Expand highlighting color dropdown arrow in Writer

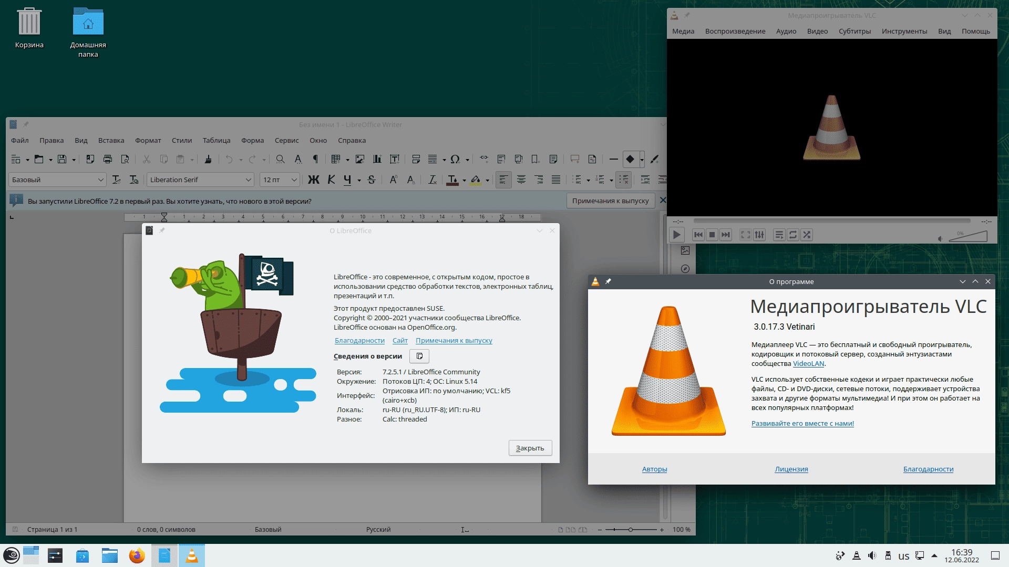[x=487, y=180]
